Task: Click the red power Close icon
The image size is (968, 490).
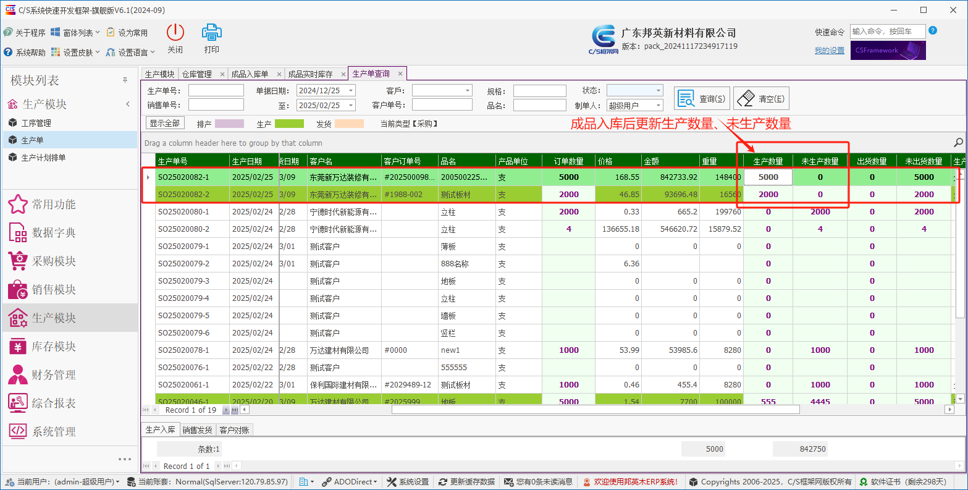Action: (175, 33)
